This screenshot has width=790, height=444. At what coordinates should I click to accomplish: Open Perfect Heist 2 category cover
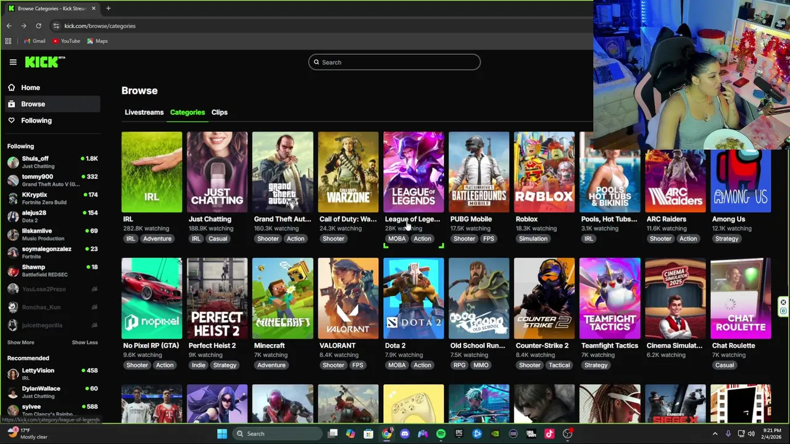(x=217, y=298)
